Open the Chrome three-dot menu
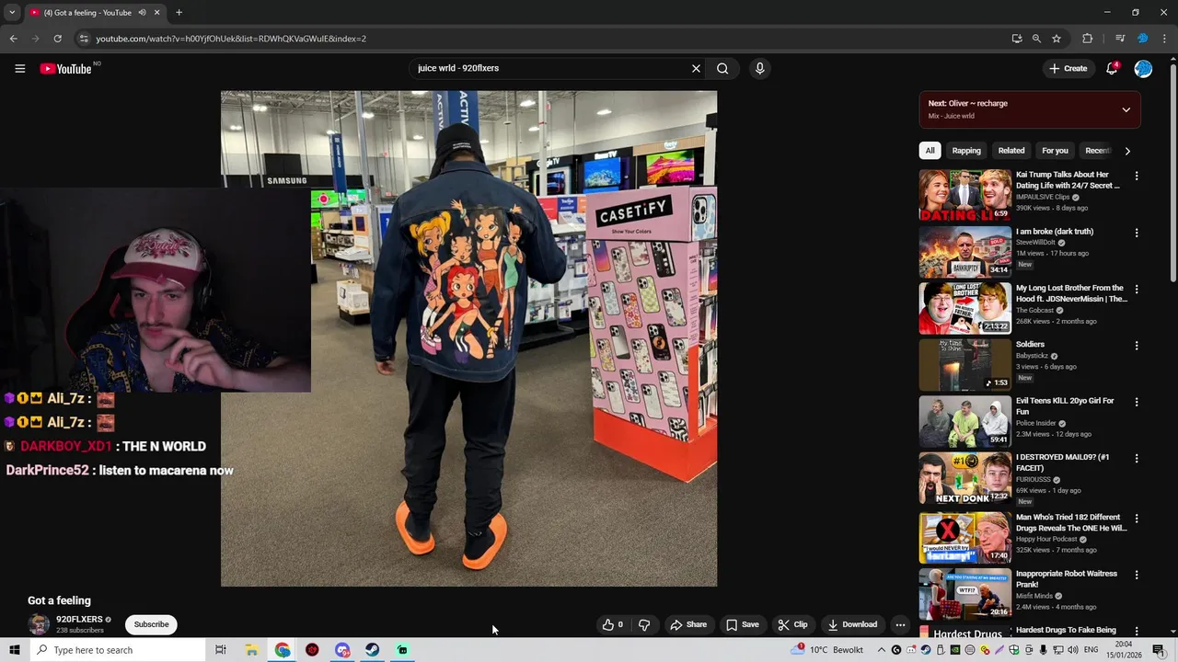The width and height of the screenshot is (1178, 662). (1165, 39)
